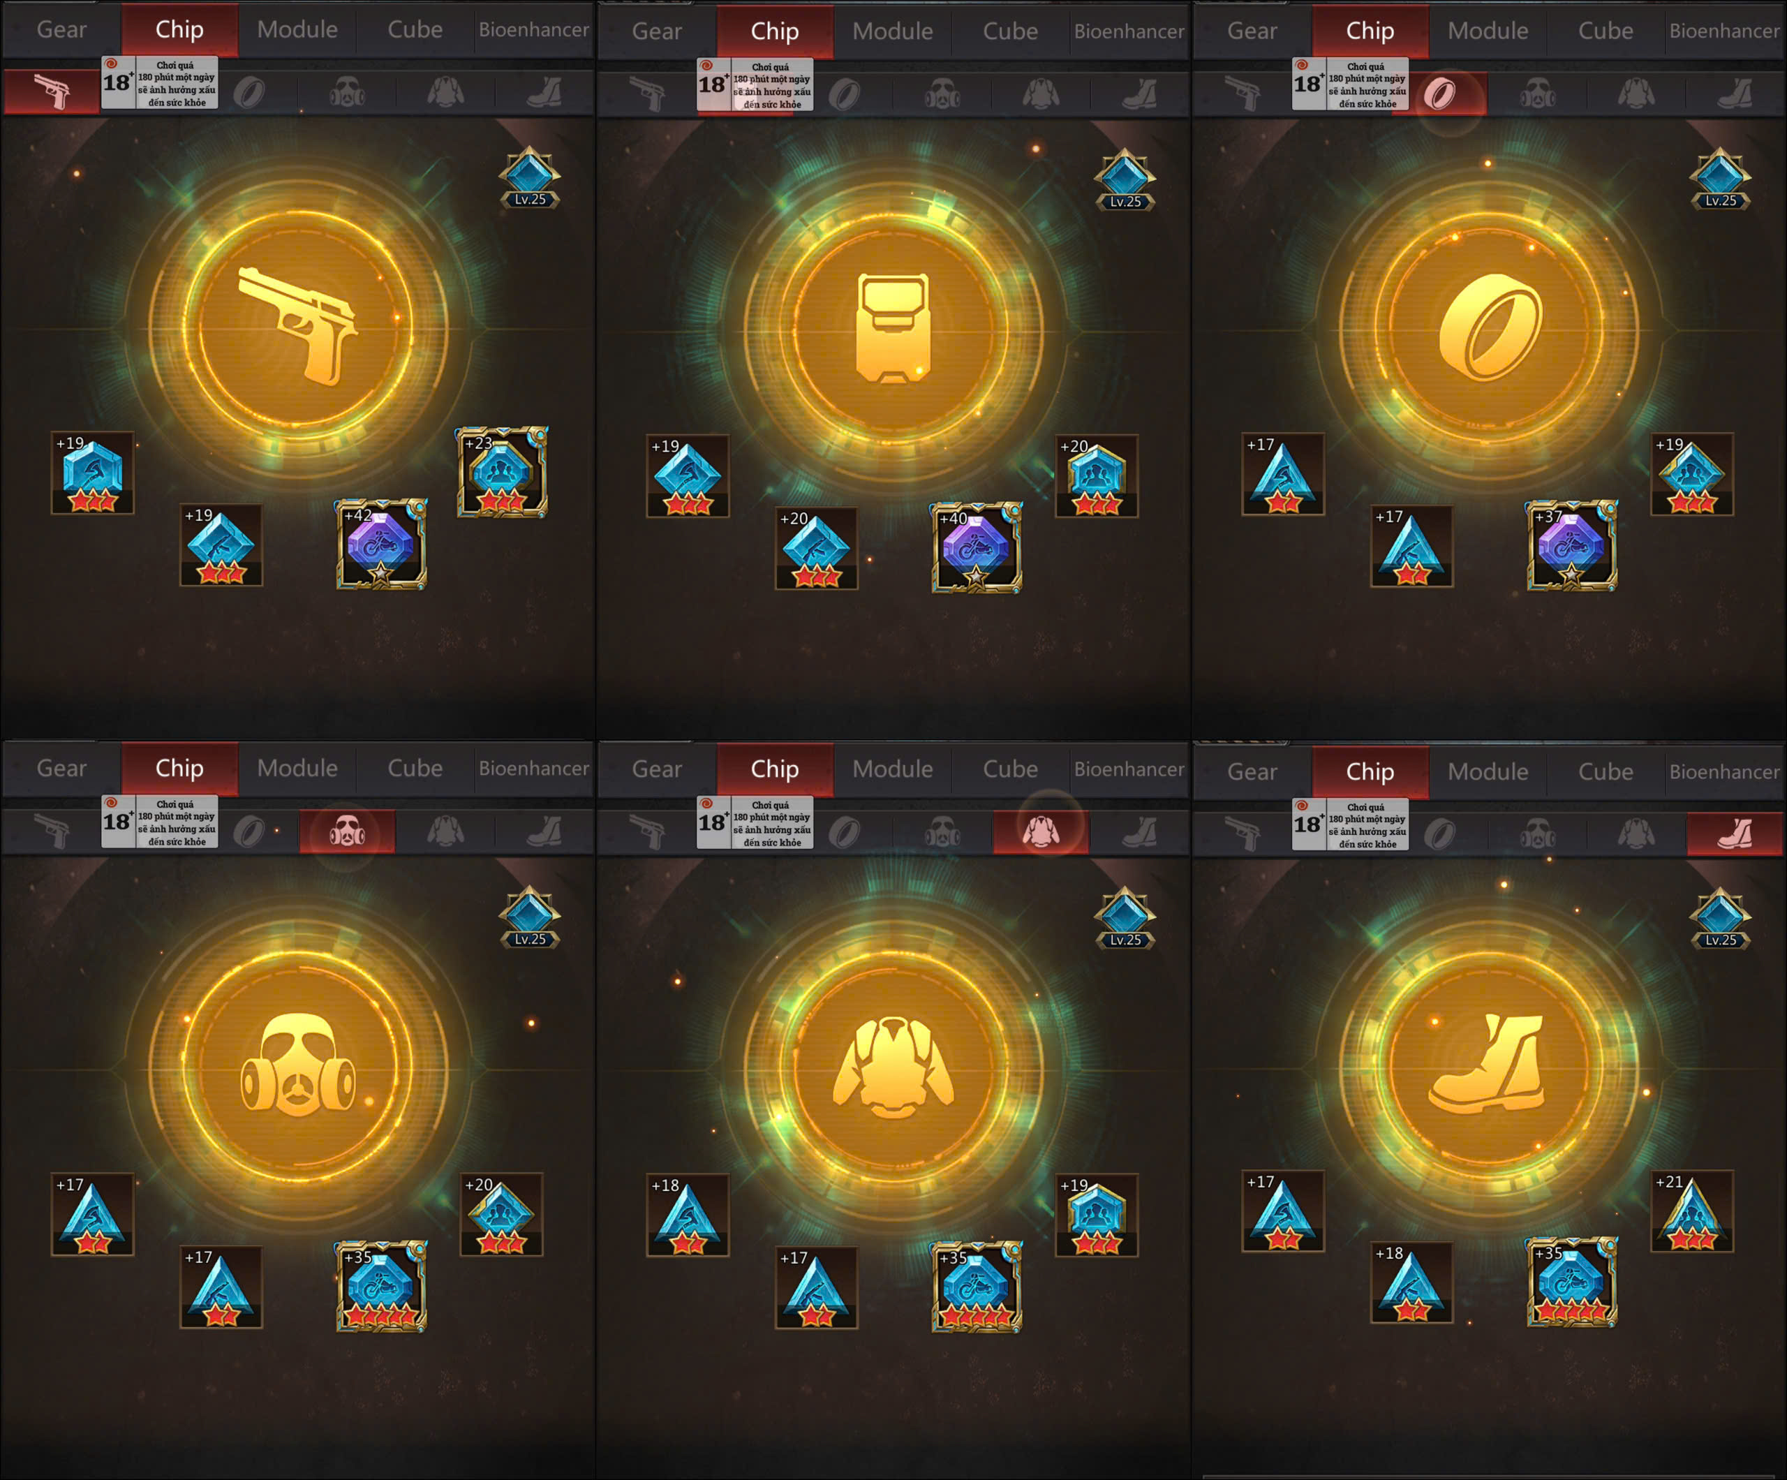Select the red highlighted pistol slot tab
Image resolution: width=1787 pixels, height=1480 pixels.
[x=52, y=91]
